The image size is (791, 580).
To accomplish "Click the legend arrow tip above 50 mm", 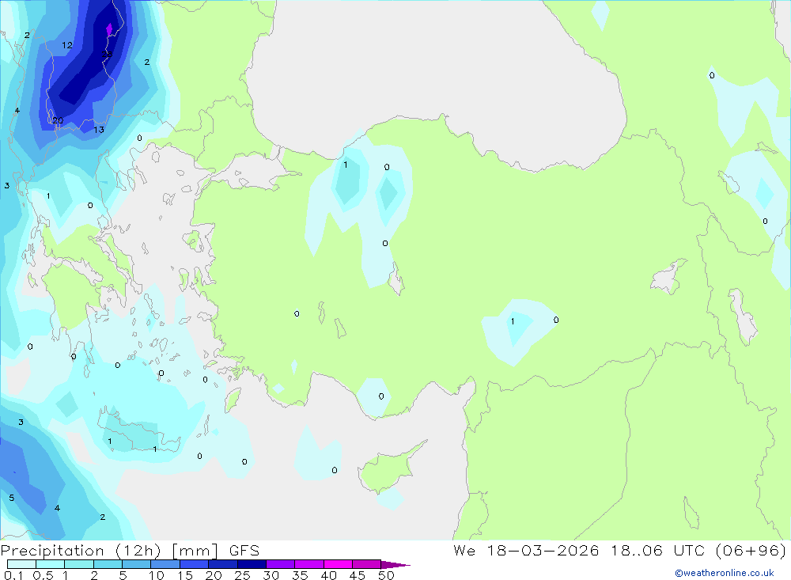I will (395, 565).
